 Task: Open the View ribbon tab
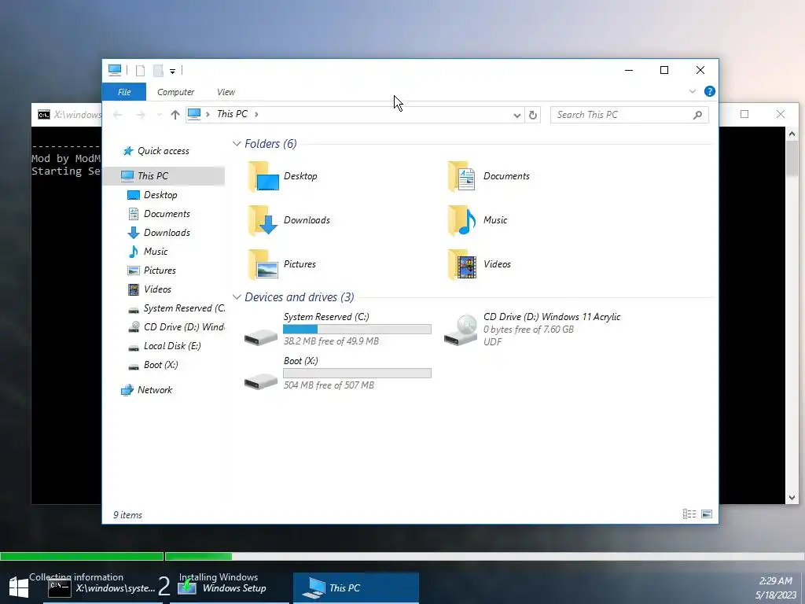226,92
